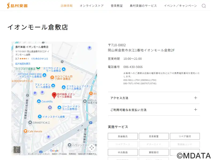214x160 pixels.
Task: Click the 拡大地図を表示 link
Action: tap(23, 64)
